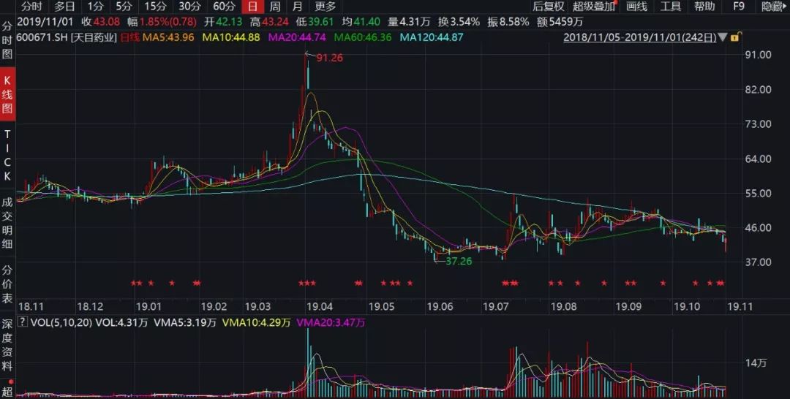The height and width of the screenshot is (399, 790).
Task: Select the 15分 period tab
Action: [154, 7]
